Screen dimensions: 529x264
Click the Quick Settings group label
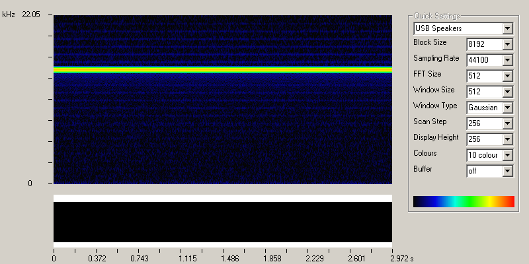pyautogui.click(x=436, y=16)
